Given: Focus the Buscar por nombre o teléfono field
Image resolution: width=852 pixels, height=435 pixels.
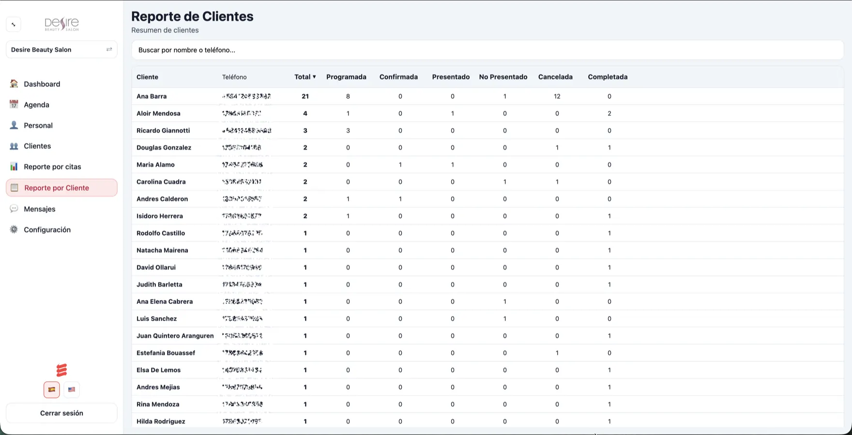Looking at the screenshot, I should coord(487,50).
